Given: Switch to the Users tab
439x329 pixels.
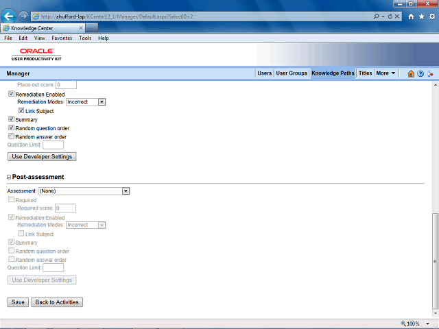Looking at the screenshot, I should tap(264, 73).
